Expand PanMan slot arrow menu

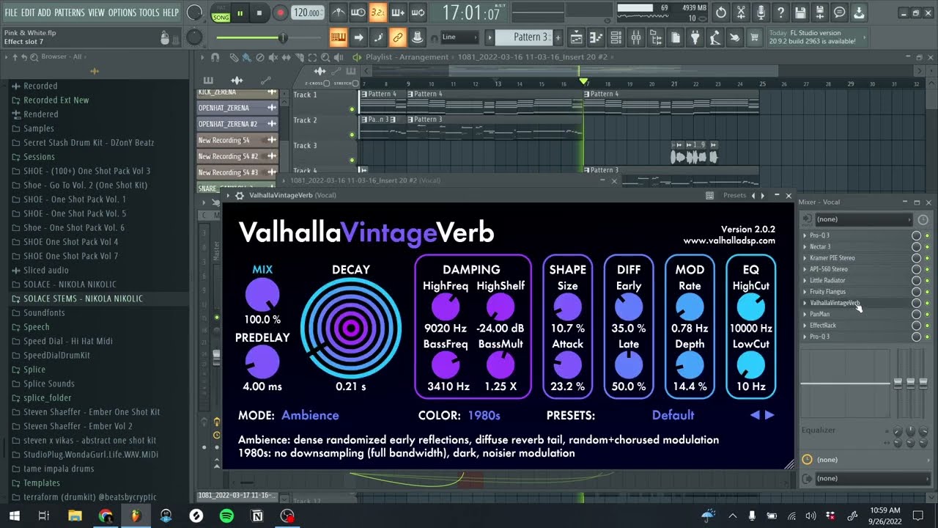point(805,314)
